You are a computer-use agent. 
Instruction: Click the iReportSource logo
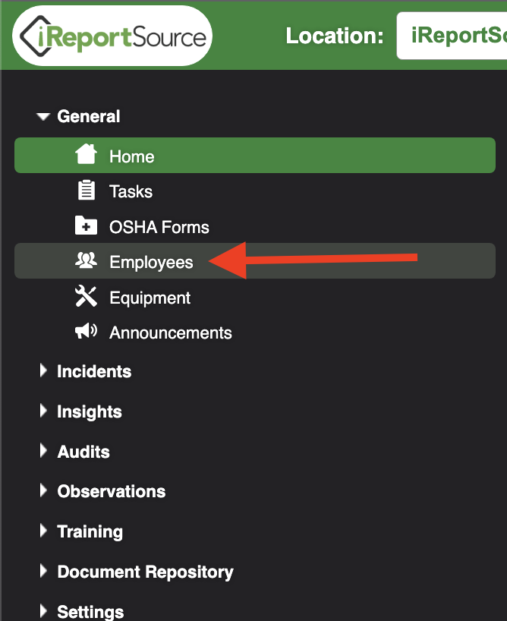[x=112, y=36]
